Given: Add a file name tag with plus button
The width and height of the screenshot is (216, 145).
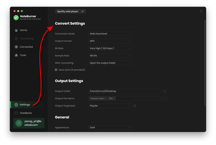Looking at the screenshot, I should pos(165,98).
